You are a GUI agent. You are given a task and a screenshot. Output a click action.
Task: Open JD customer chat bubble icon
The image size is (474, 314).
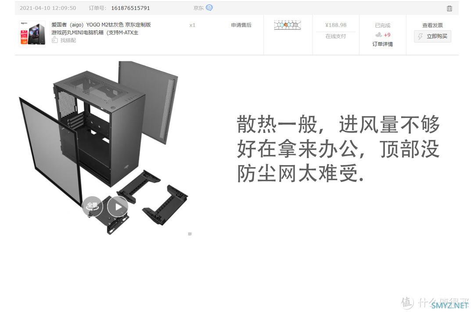[209, 7]
